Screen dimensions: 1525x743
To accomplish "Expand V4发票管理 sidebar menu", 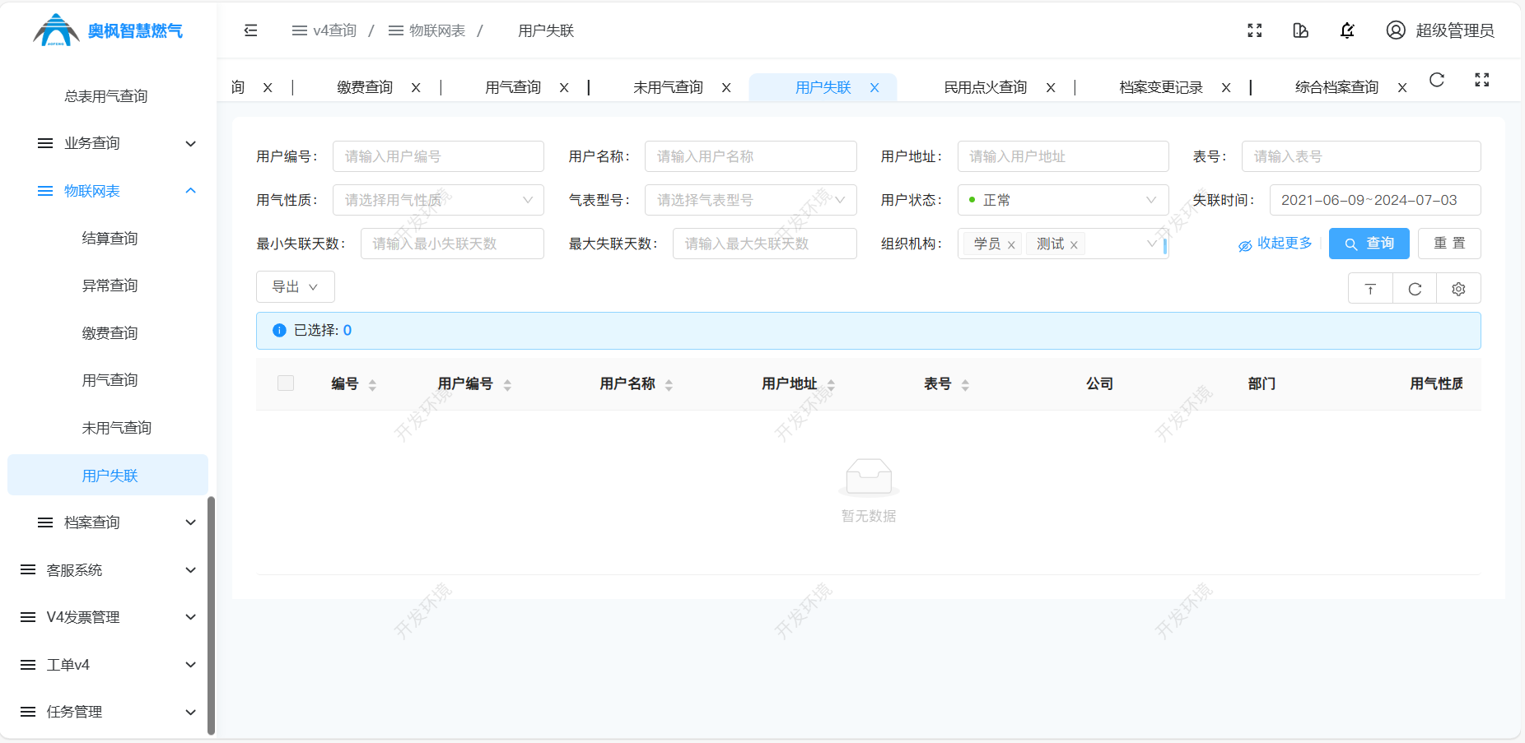I will coord(108,617).
